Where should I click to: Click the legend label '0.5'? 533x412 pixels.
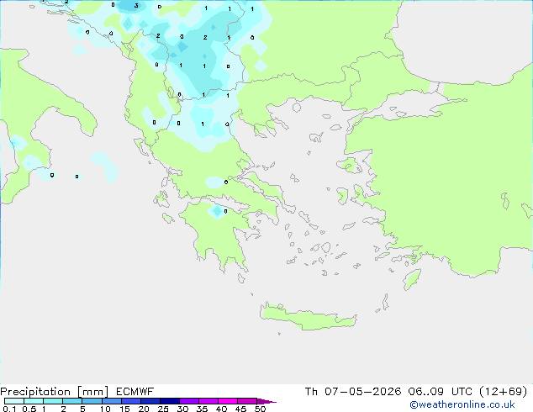tap(29, 409)
